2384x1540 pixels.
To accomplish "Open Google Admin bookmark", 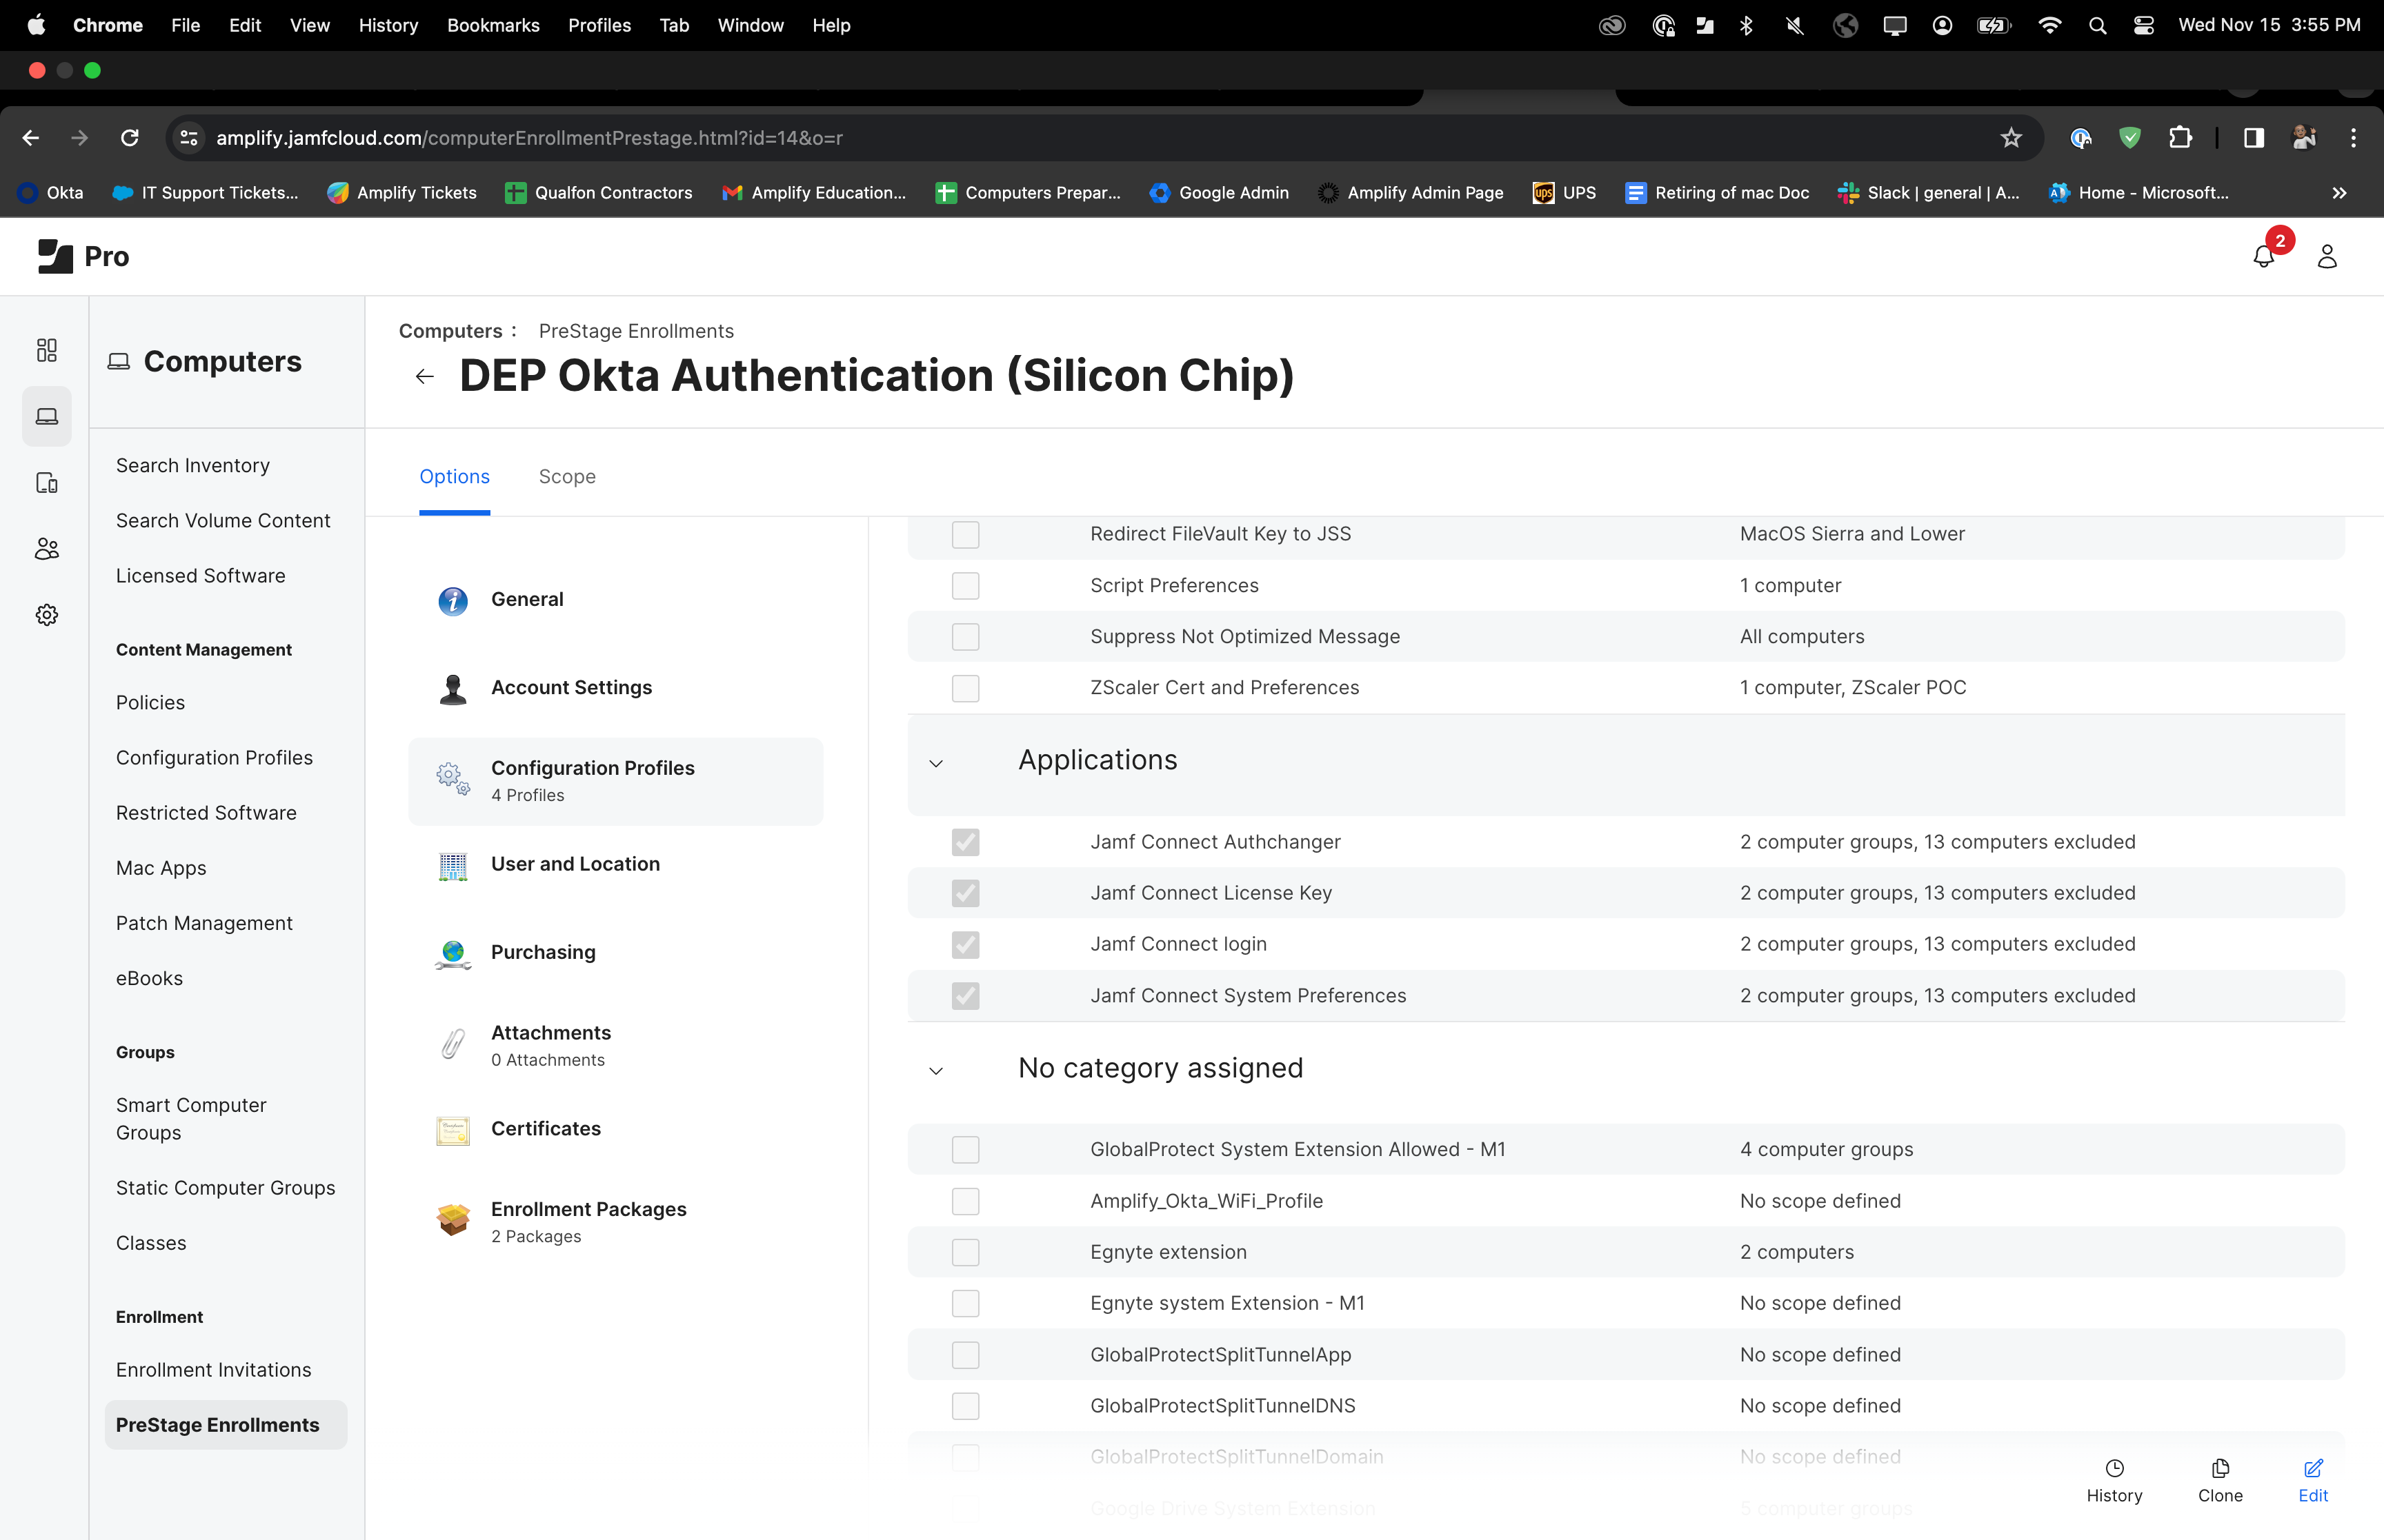I will (x=1218, y=193).
